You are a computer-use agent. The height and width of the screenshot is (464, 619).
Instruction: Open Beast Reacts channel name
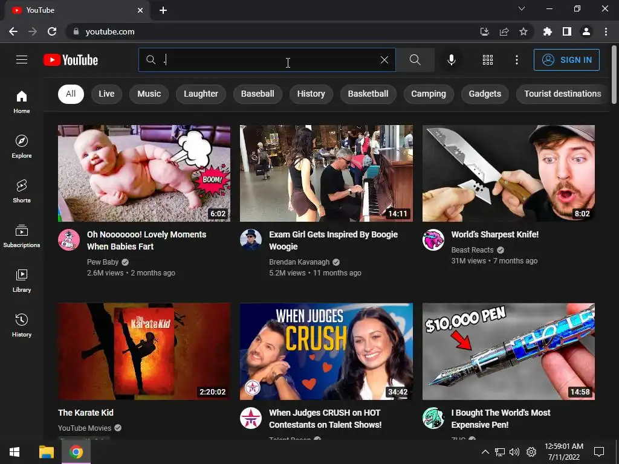coord(472,250)
